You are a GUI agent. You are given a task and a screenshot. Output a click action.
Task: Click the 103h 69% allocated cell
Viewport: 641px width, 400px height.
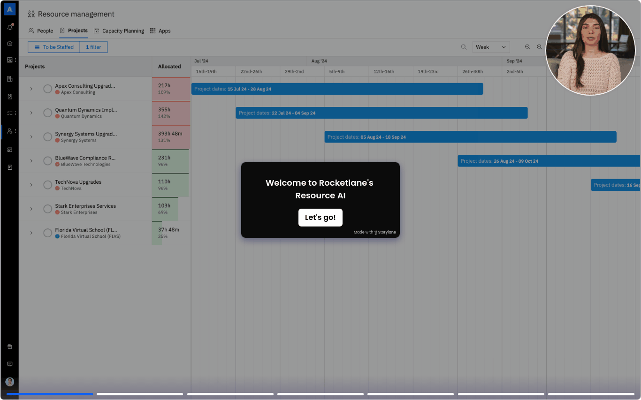pyautogui.click(x=171, y=209)
